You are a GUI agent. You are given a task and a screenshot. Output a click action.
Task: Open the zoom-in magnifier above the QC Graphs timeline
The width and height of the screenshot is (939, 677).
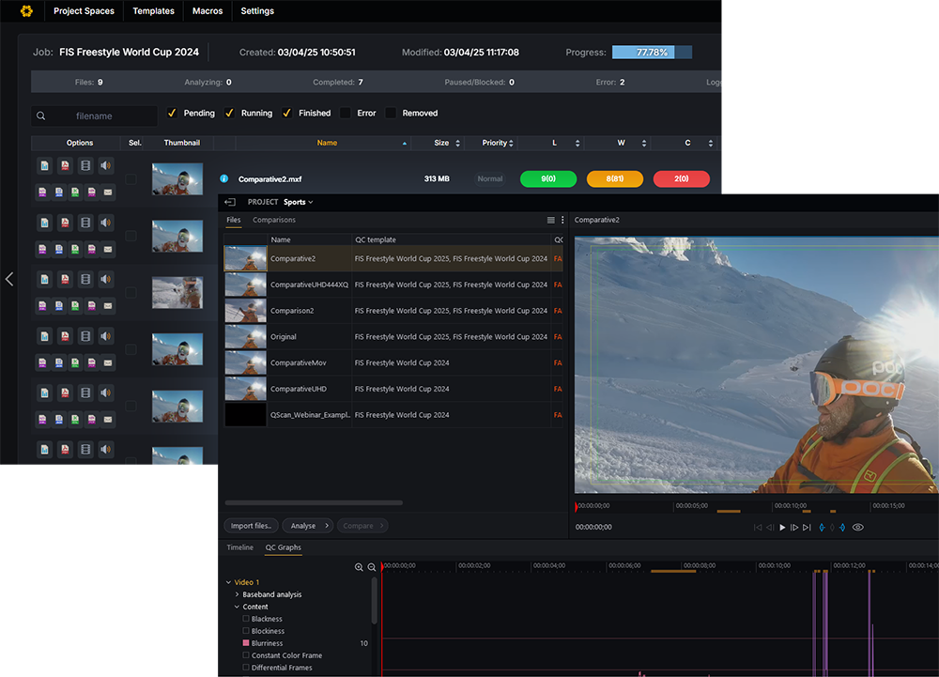coord(358,567)
